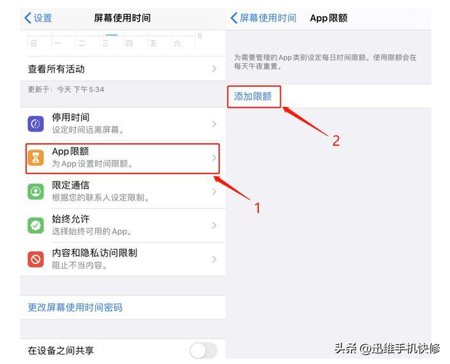Open the 停用时间 row chevron
Viewport: 450px width, 364px height.
[x=214, y=124]
